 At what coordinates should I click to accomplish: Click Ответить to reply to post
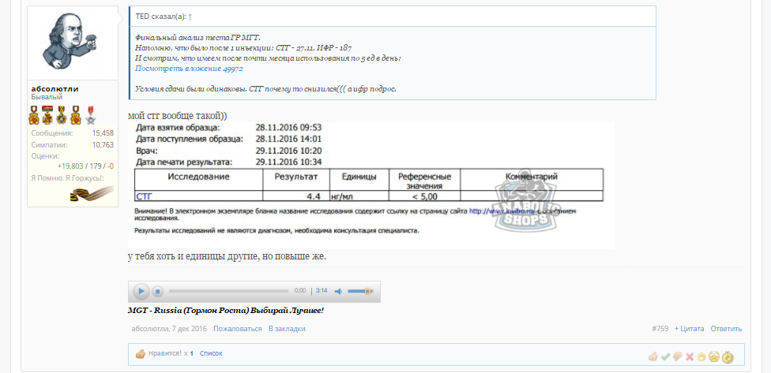726,328
